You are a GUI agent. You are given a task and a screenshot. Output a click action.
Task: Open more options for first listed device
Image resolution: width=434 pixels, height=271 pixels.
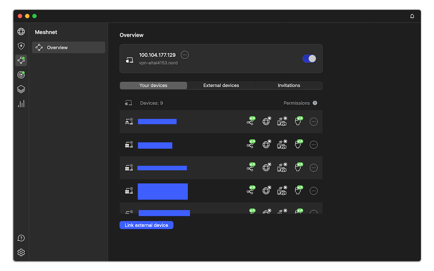pos(313,122)
